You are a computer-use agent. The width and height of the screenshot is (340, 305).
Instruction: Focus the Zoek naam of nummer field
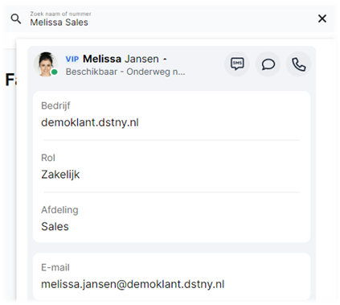coord(171,19)
